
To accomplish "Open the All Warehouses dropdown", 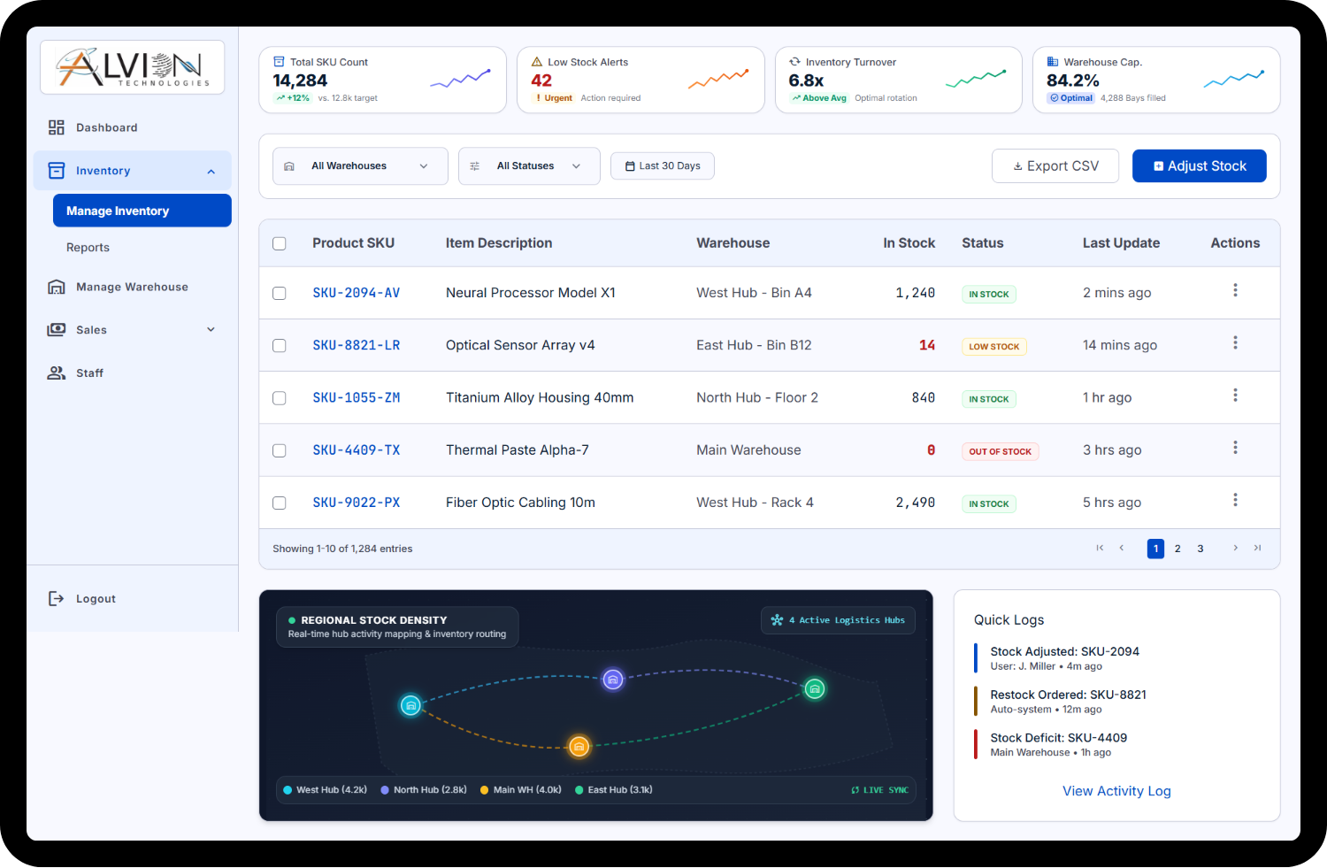I will tap(360, 166).
